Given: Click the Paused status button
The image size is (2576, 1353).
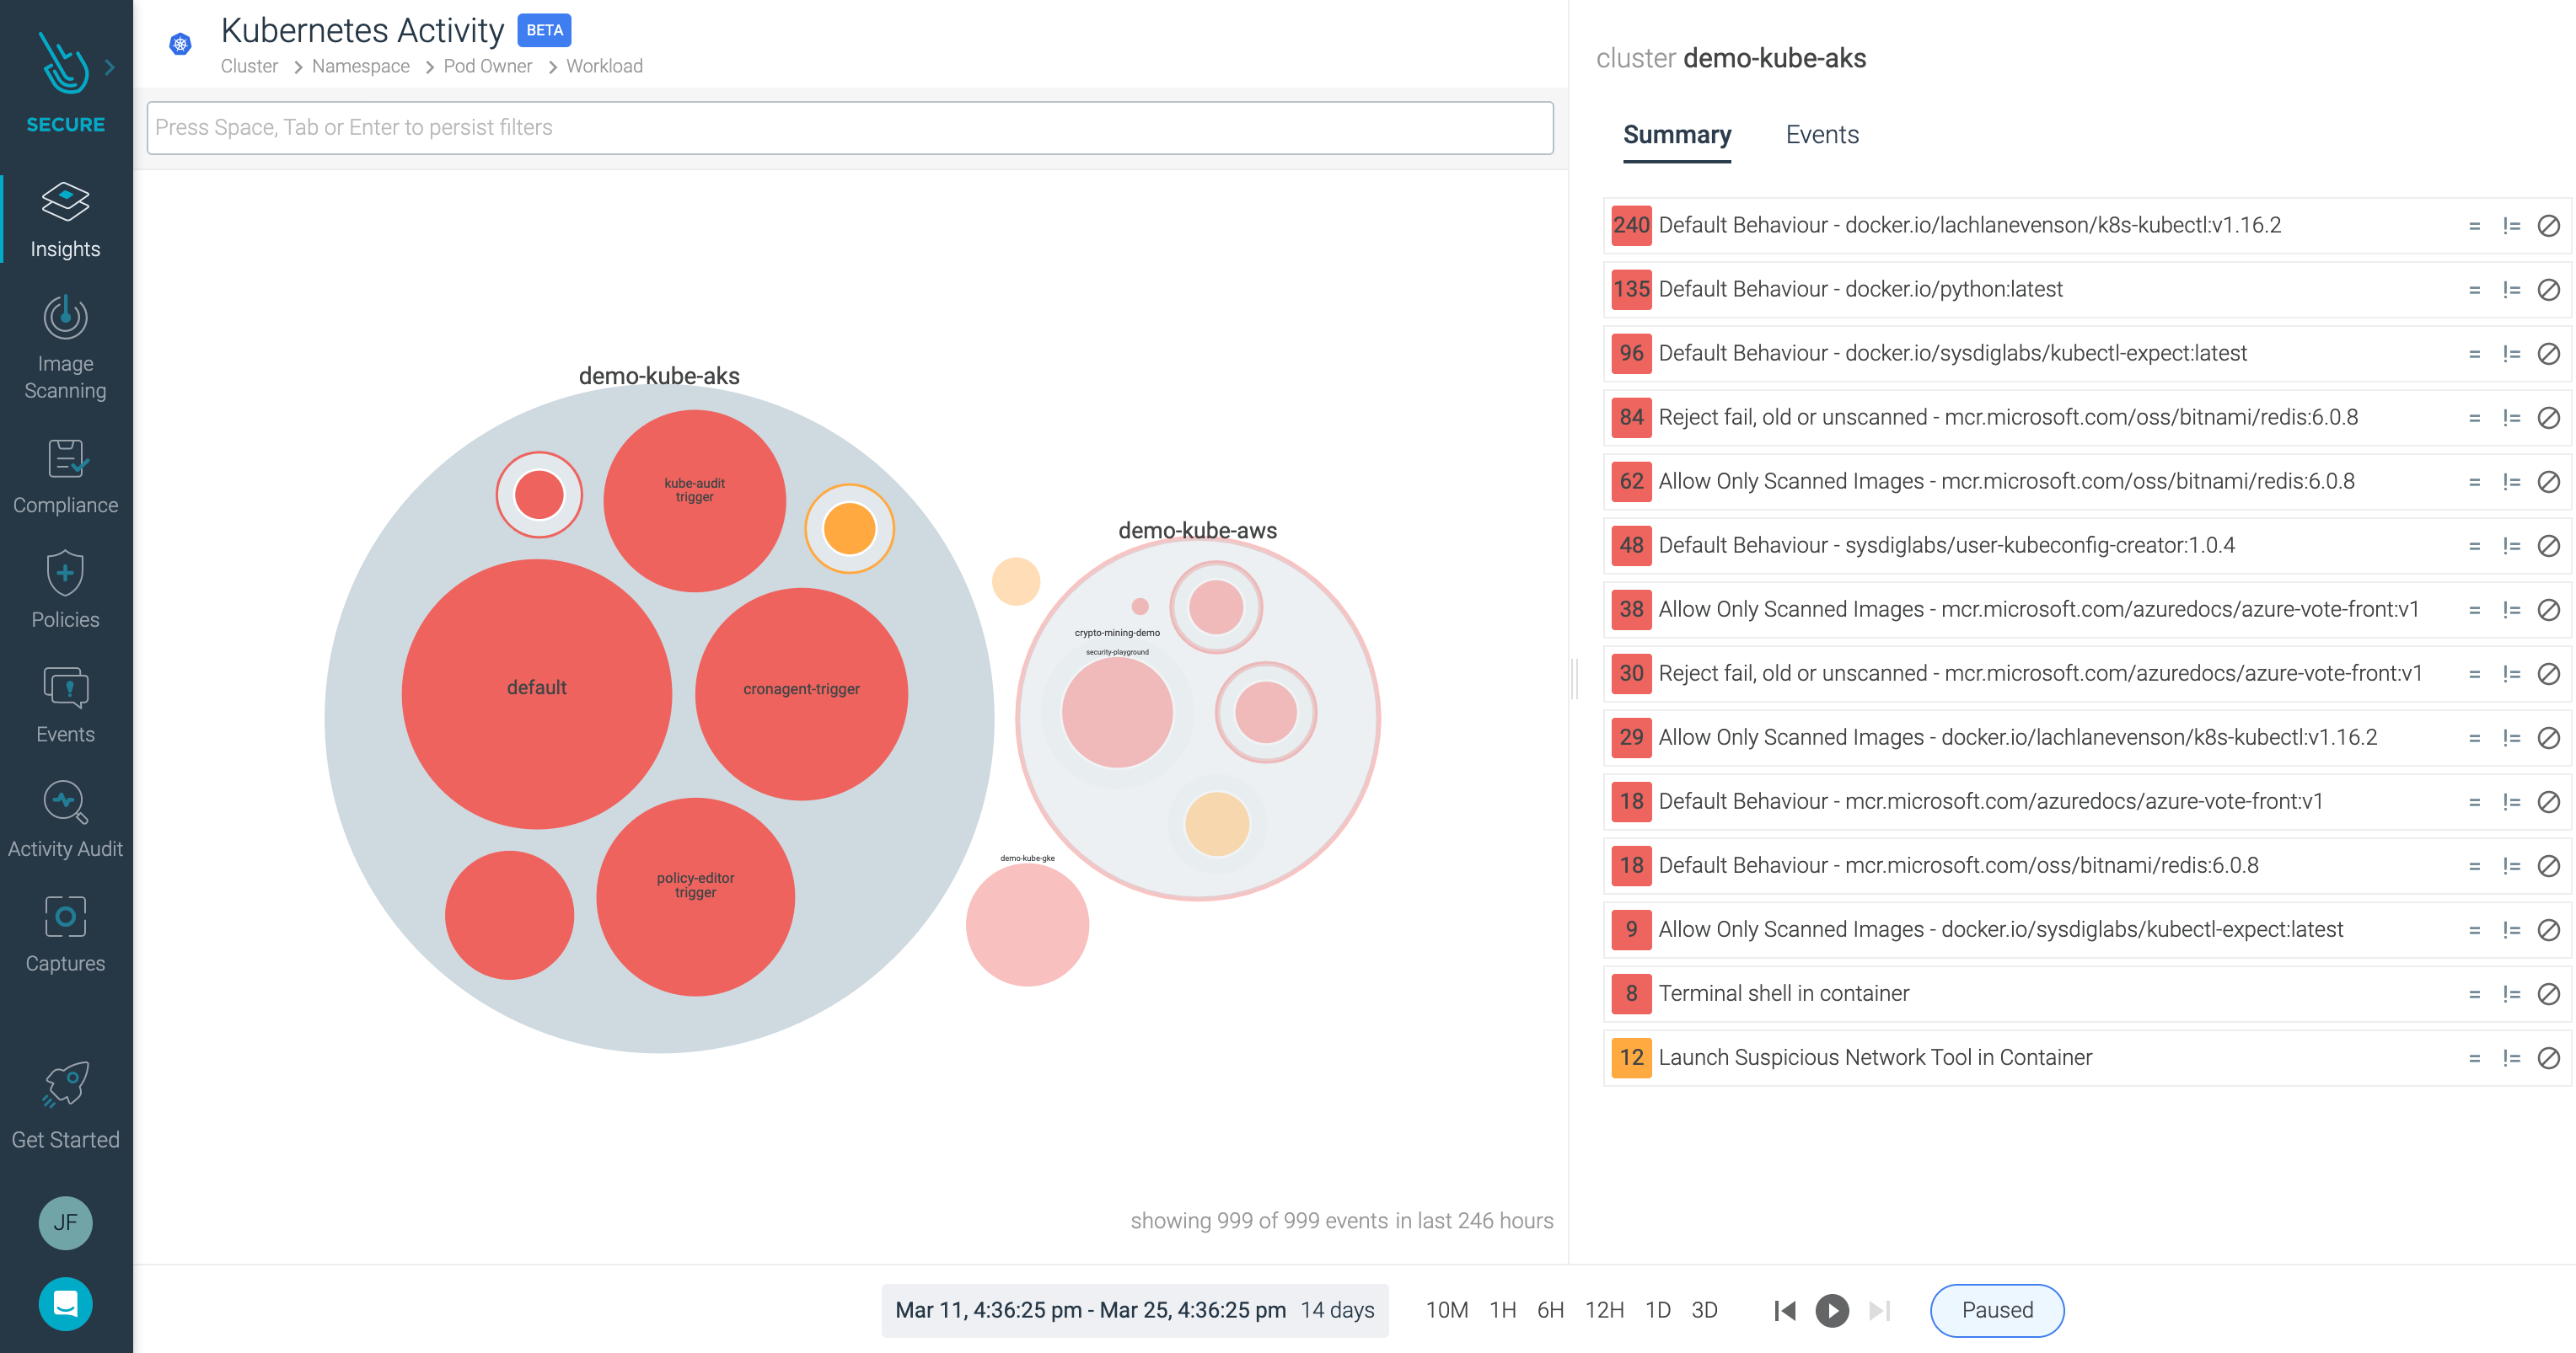Looking at the screenshot, I should pyautogui.click(x=1997, y=1310).
